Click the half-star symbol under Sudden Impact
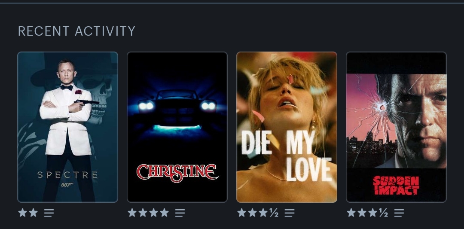Screen dimensions: 464x229 point(383,212)
